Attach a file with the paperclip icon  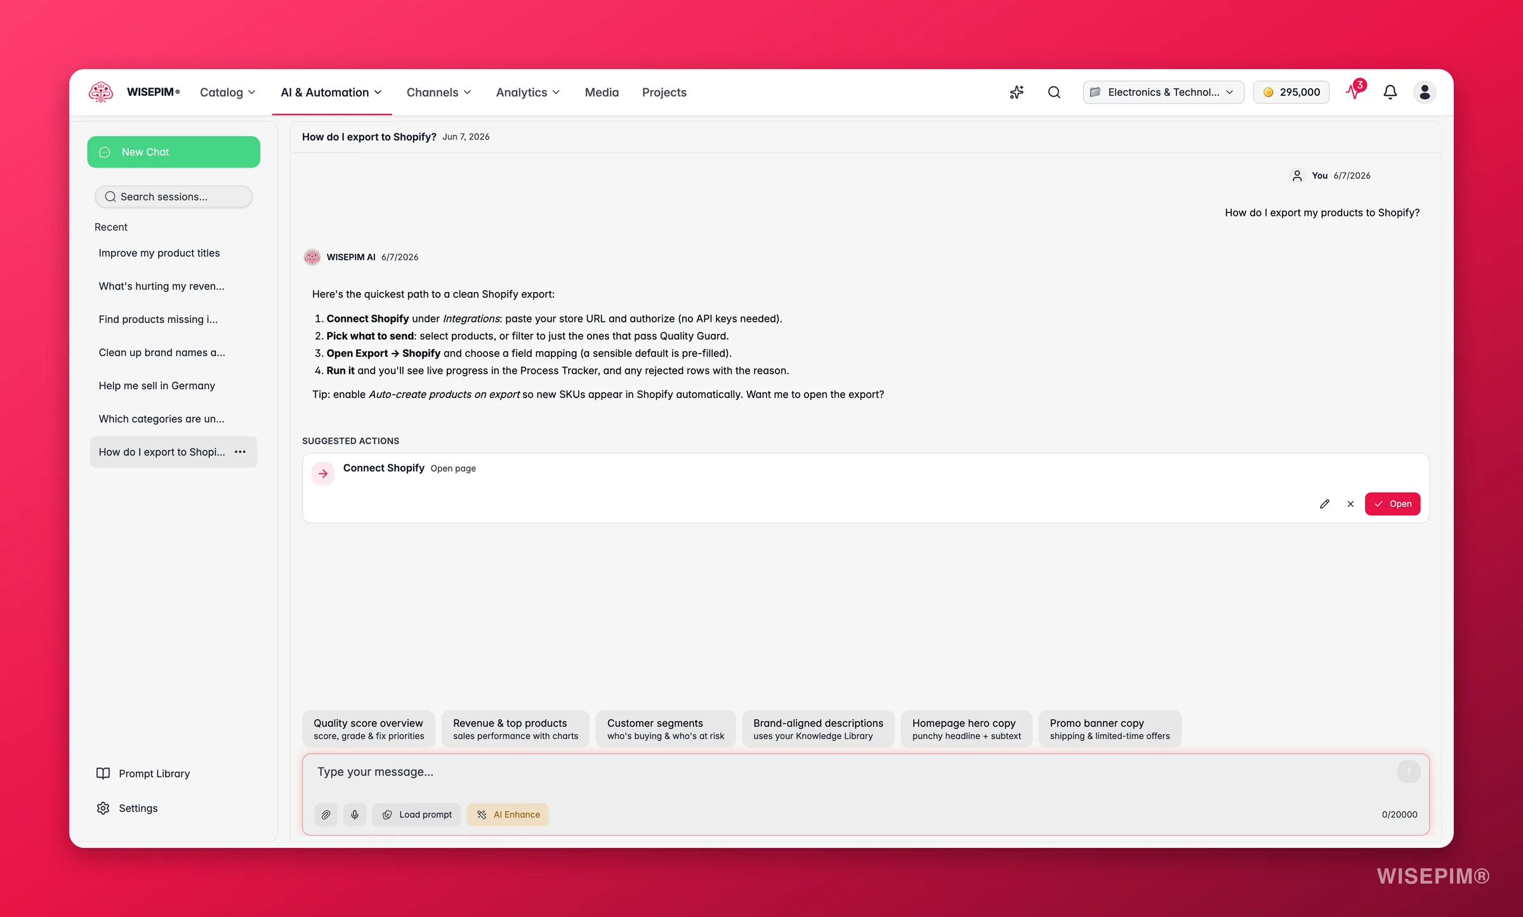coord(326,814)
